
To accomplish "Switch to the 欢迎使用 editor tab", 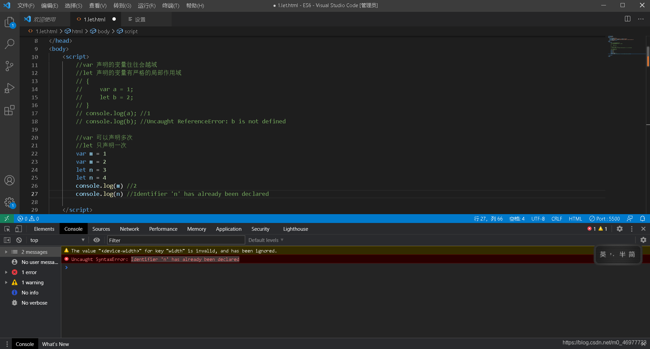I will pos(45,19).
